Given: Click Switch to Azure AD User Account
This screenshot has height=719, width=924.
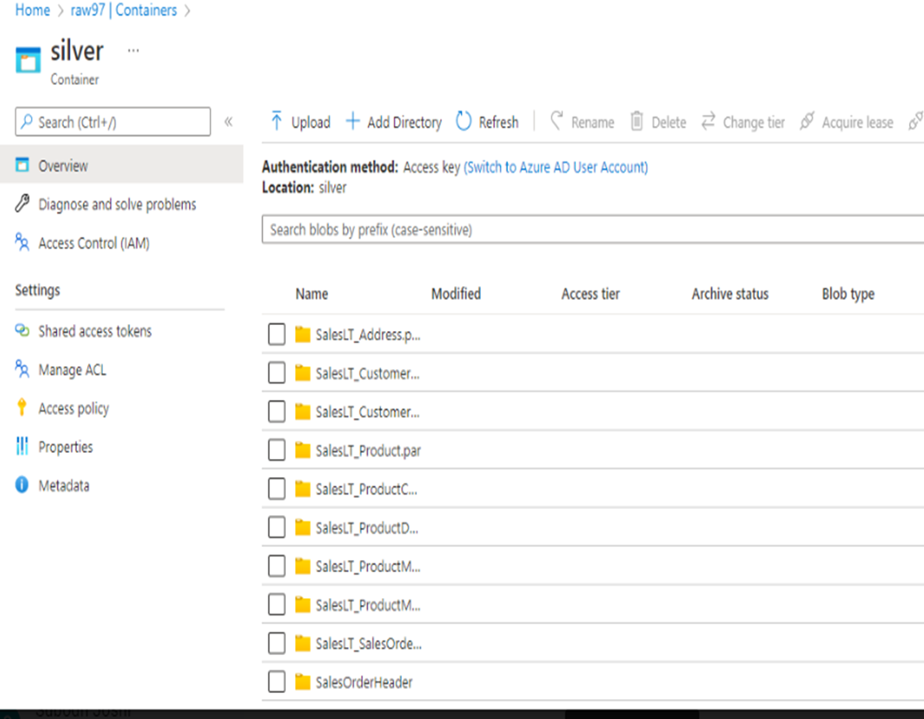Looking at the screenshot, I should coord(555,167).
